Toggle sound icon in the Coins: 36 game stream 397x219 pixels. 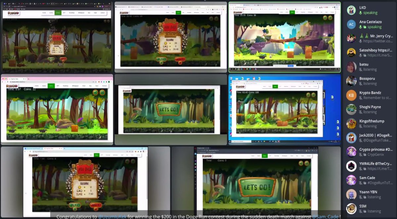click(325, 18)
